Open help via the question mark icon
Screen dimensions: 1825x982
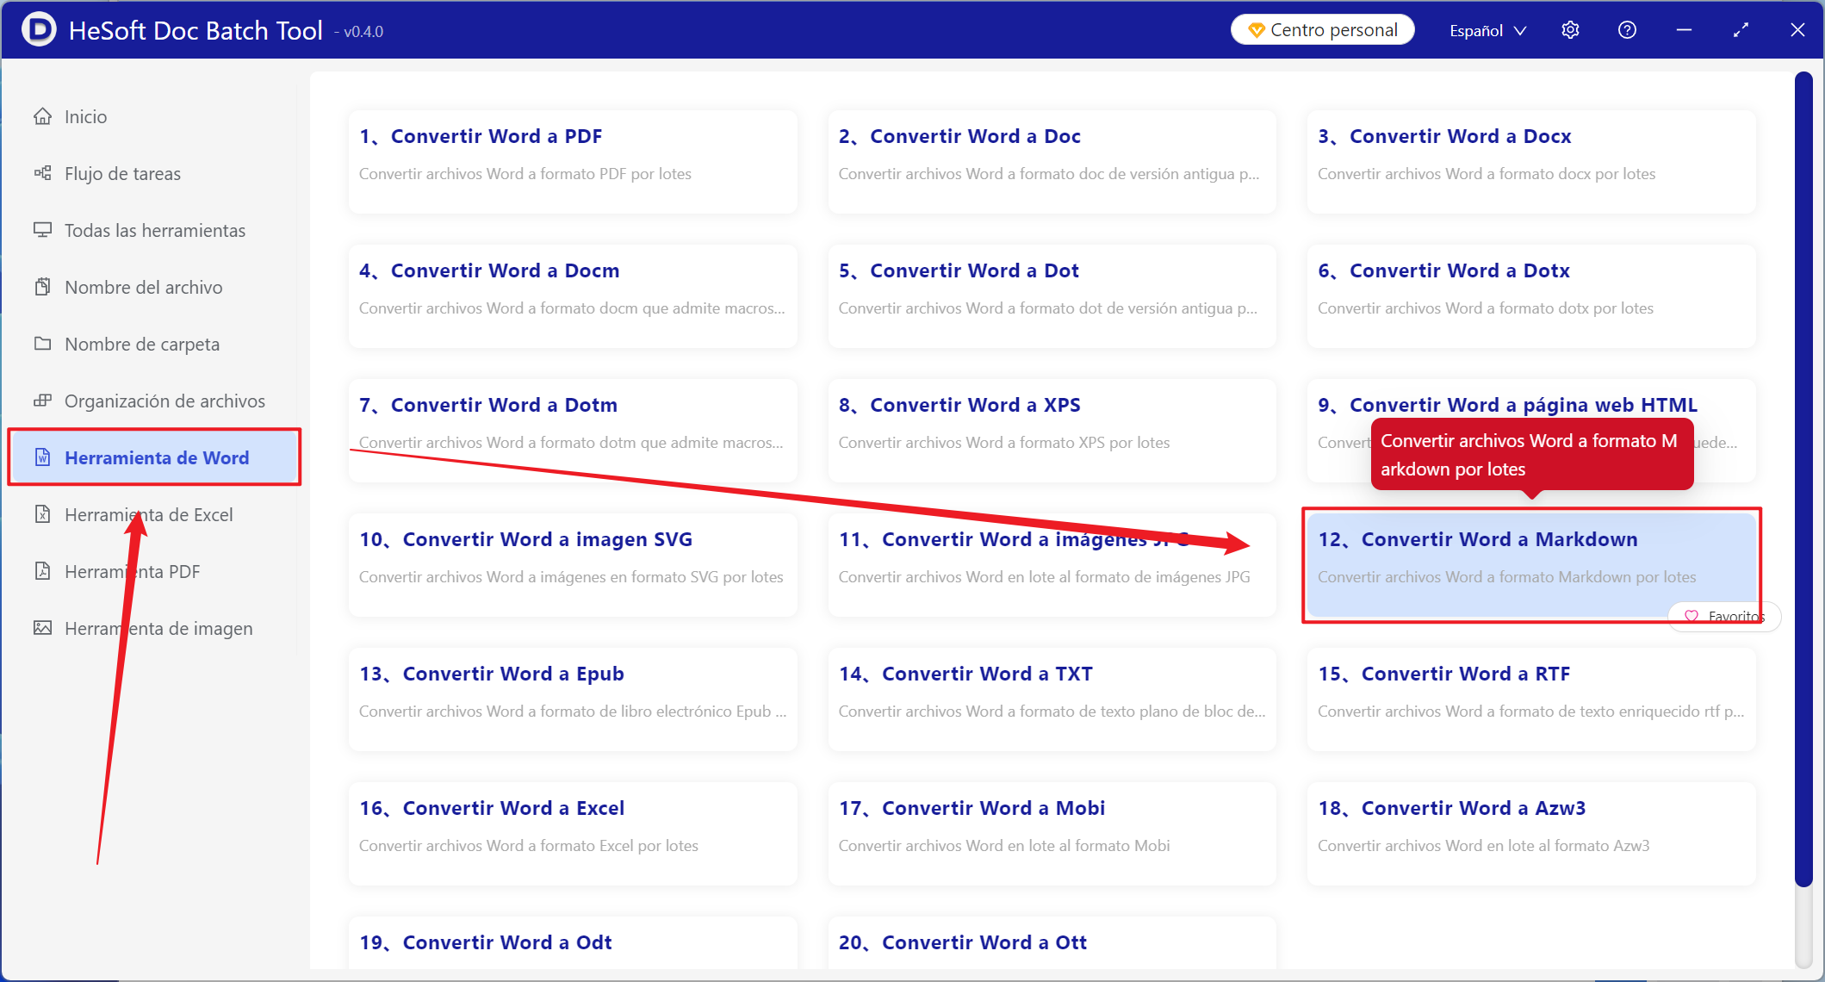click(1627, 30)
